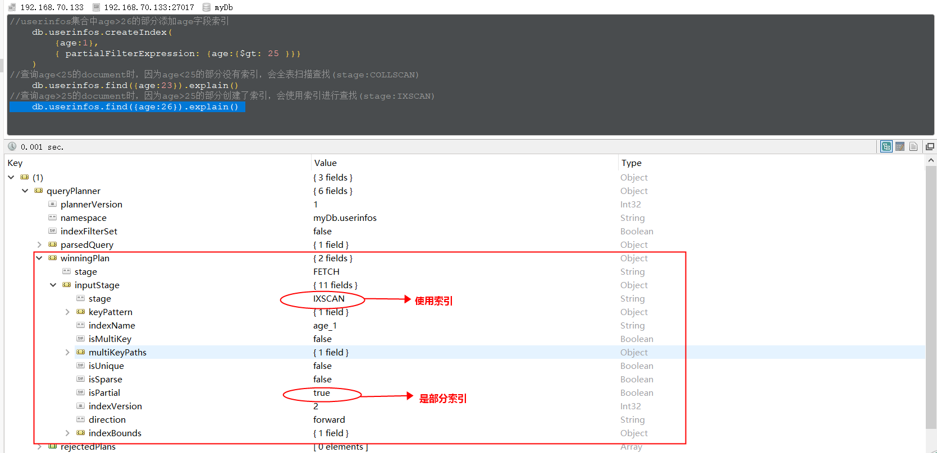Collapse the inputStage node
Screen dimensions: 937x453
(x=53, y=285)
